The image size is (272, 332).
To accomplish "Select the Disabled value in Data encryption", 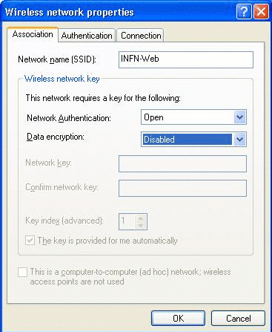I will (188, 140).
